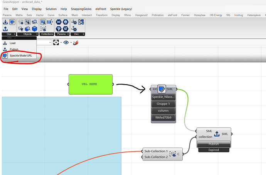Open the Speckle (Legacy) menu
The image size is (266, 175).
[121, 9]
